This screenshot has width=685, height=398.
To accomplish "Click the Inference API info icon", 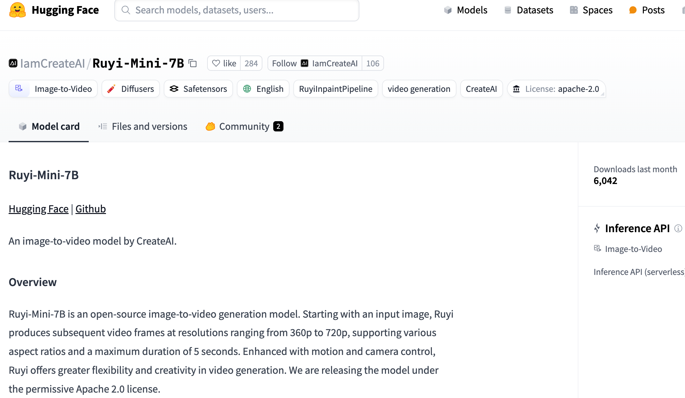I will (678, 228).
